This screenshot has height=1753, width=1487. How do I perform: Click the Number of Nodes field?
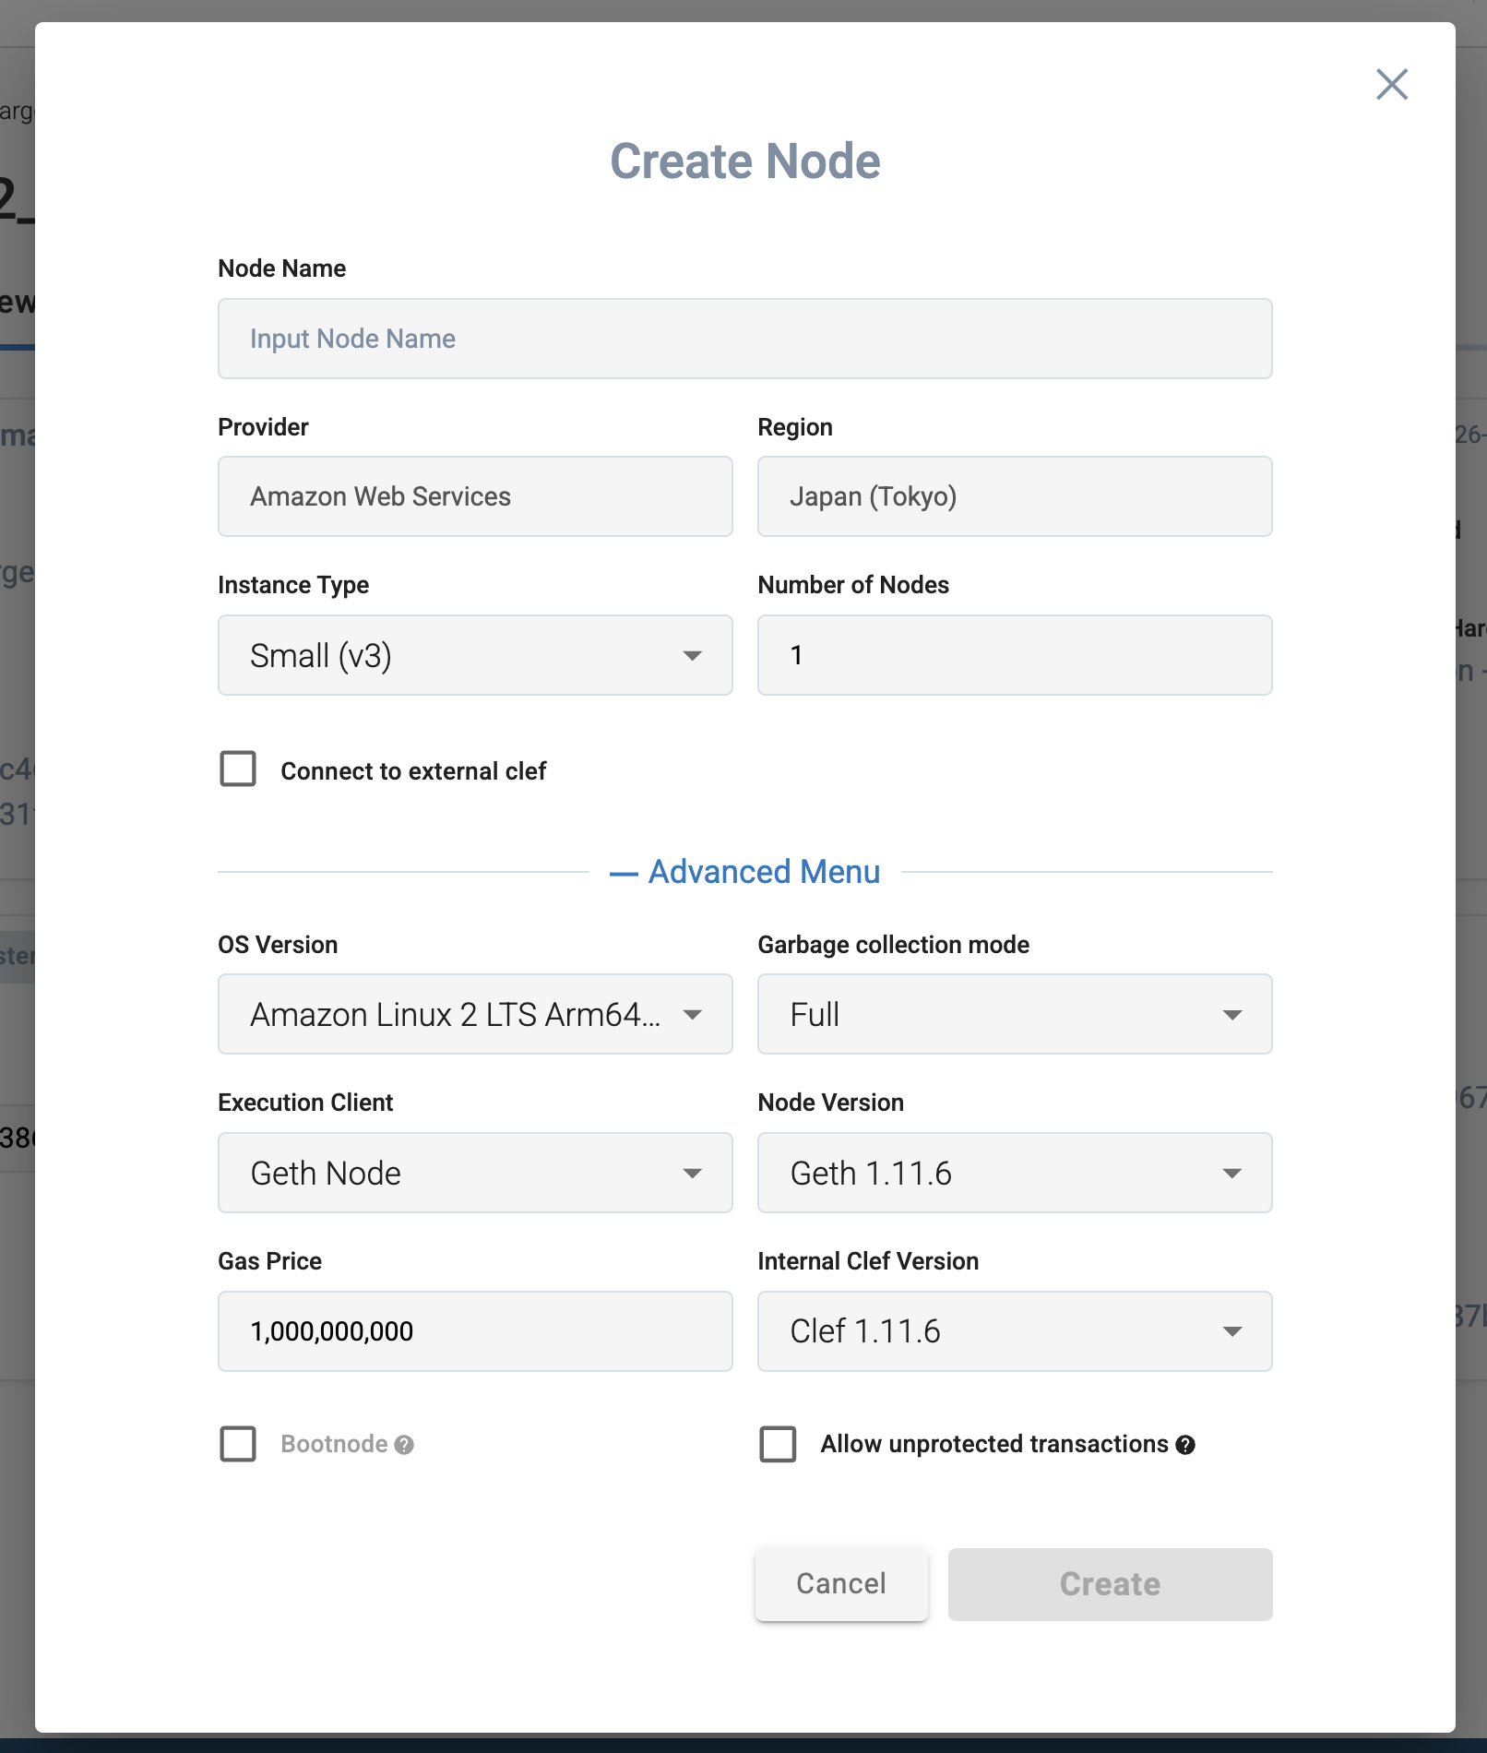click(x=1015, y=655)
